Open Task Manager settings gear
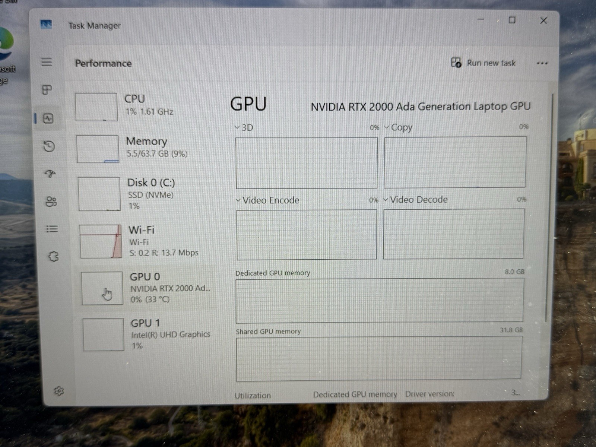Screen dimensions: 596x447 coord(59,391)
